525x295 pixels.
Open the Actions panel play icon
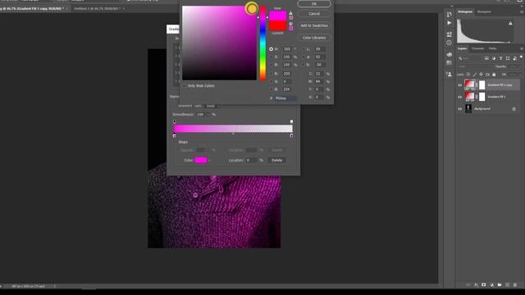449,23
